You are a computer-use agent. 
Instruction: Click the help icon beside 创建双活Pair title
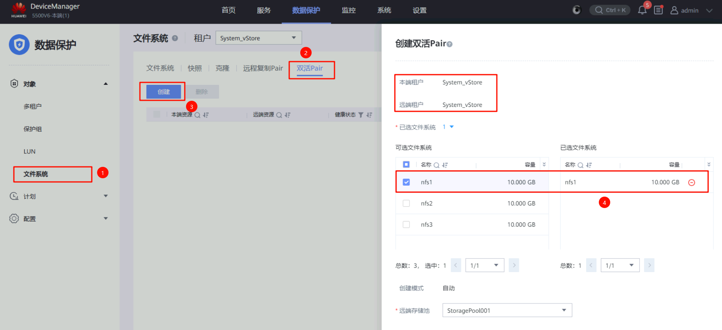[x=450, y=44]
